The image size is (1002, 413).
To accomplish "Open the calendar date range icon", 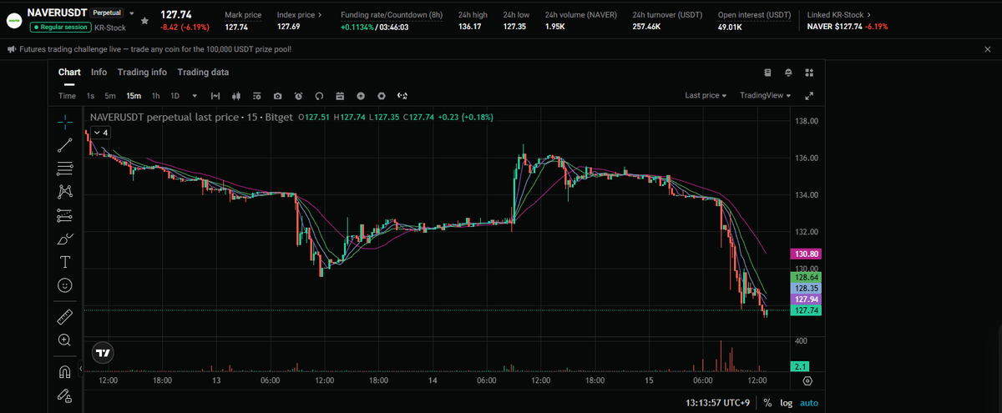I will click(340, 95).
